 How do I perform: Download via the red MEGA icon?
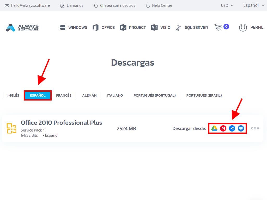(x=223, y=128)
